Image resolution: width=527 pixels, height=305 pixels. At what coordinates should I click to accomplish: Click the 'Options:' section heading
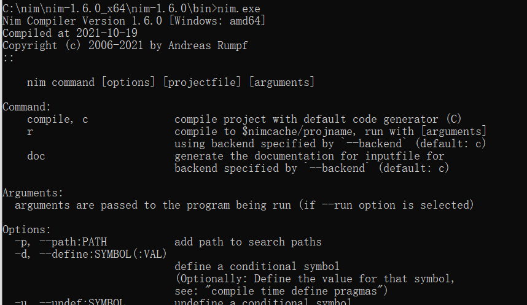click(27, 230)
